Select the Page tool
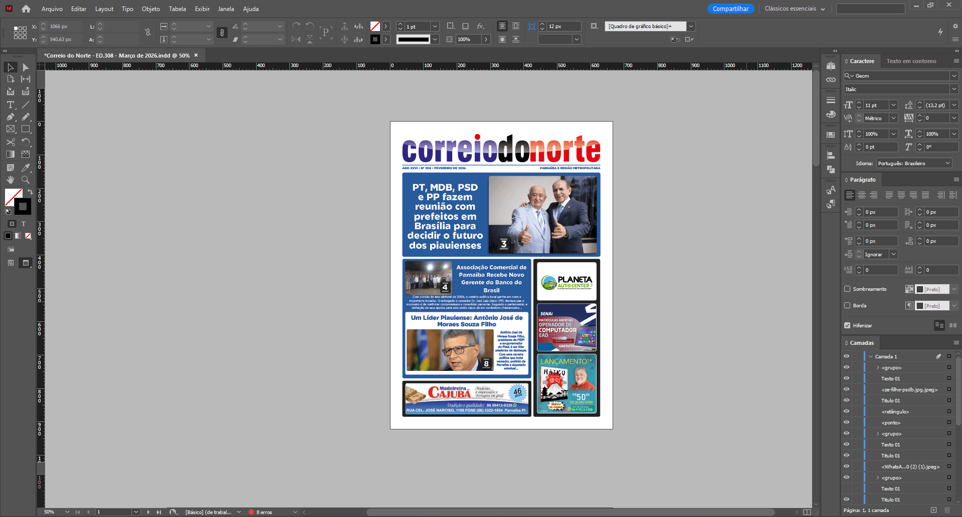Viewport: 962px width, 517px height. (x=11, y=79)
